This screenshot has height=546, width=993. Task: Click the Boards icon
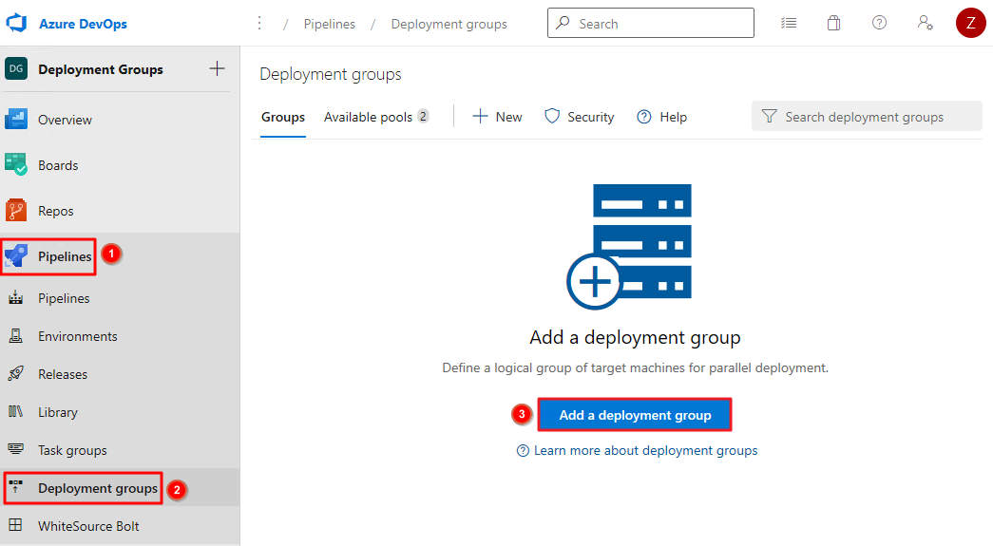pyautogui.click(x=16, y=164)
